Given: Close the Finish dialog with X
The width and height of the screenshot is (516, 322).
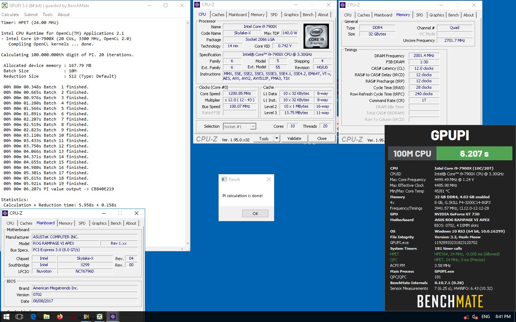Looking at the screenshot, I should pyautogui.click(x=269, y=179).
